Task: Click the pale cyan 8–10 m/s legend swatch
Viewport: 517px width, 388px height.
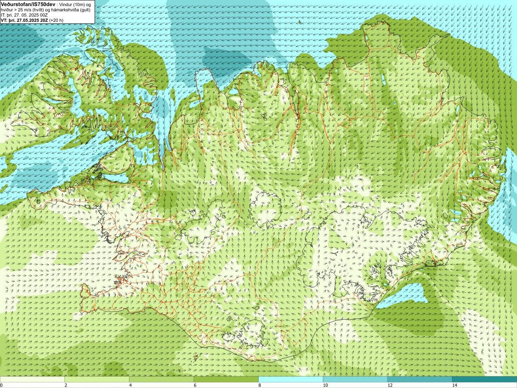Action: (x=291, y=380)
